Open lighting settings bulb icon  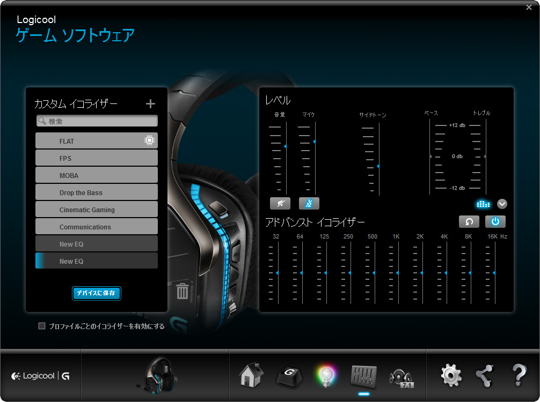(326, 377)
